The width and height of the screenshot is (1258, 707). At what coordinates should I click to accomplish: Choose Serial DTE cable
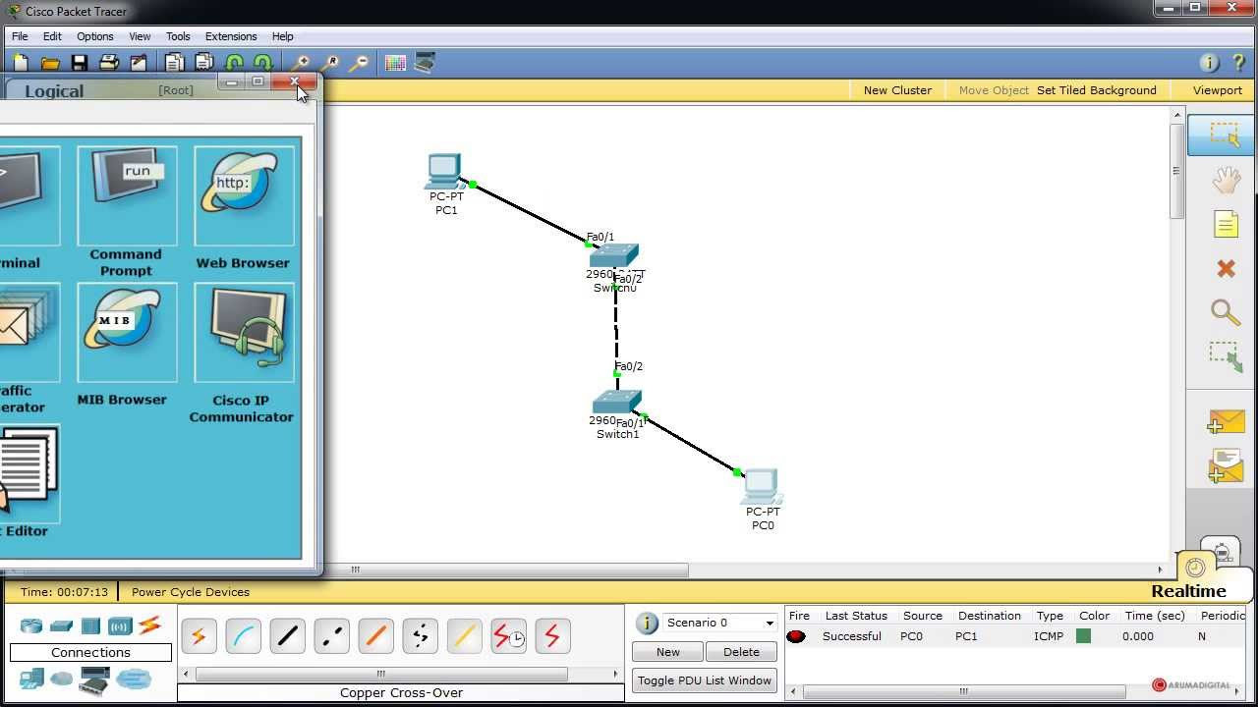coord(552,636)
